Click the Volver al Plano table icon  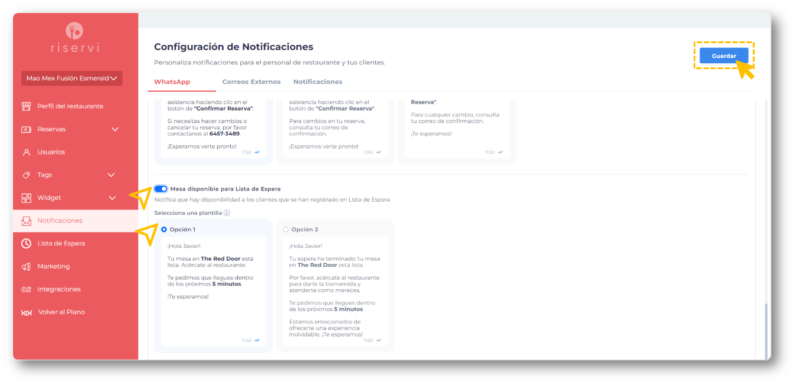pos(26,312)
